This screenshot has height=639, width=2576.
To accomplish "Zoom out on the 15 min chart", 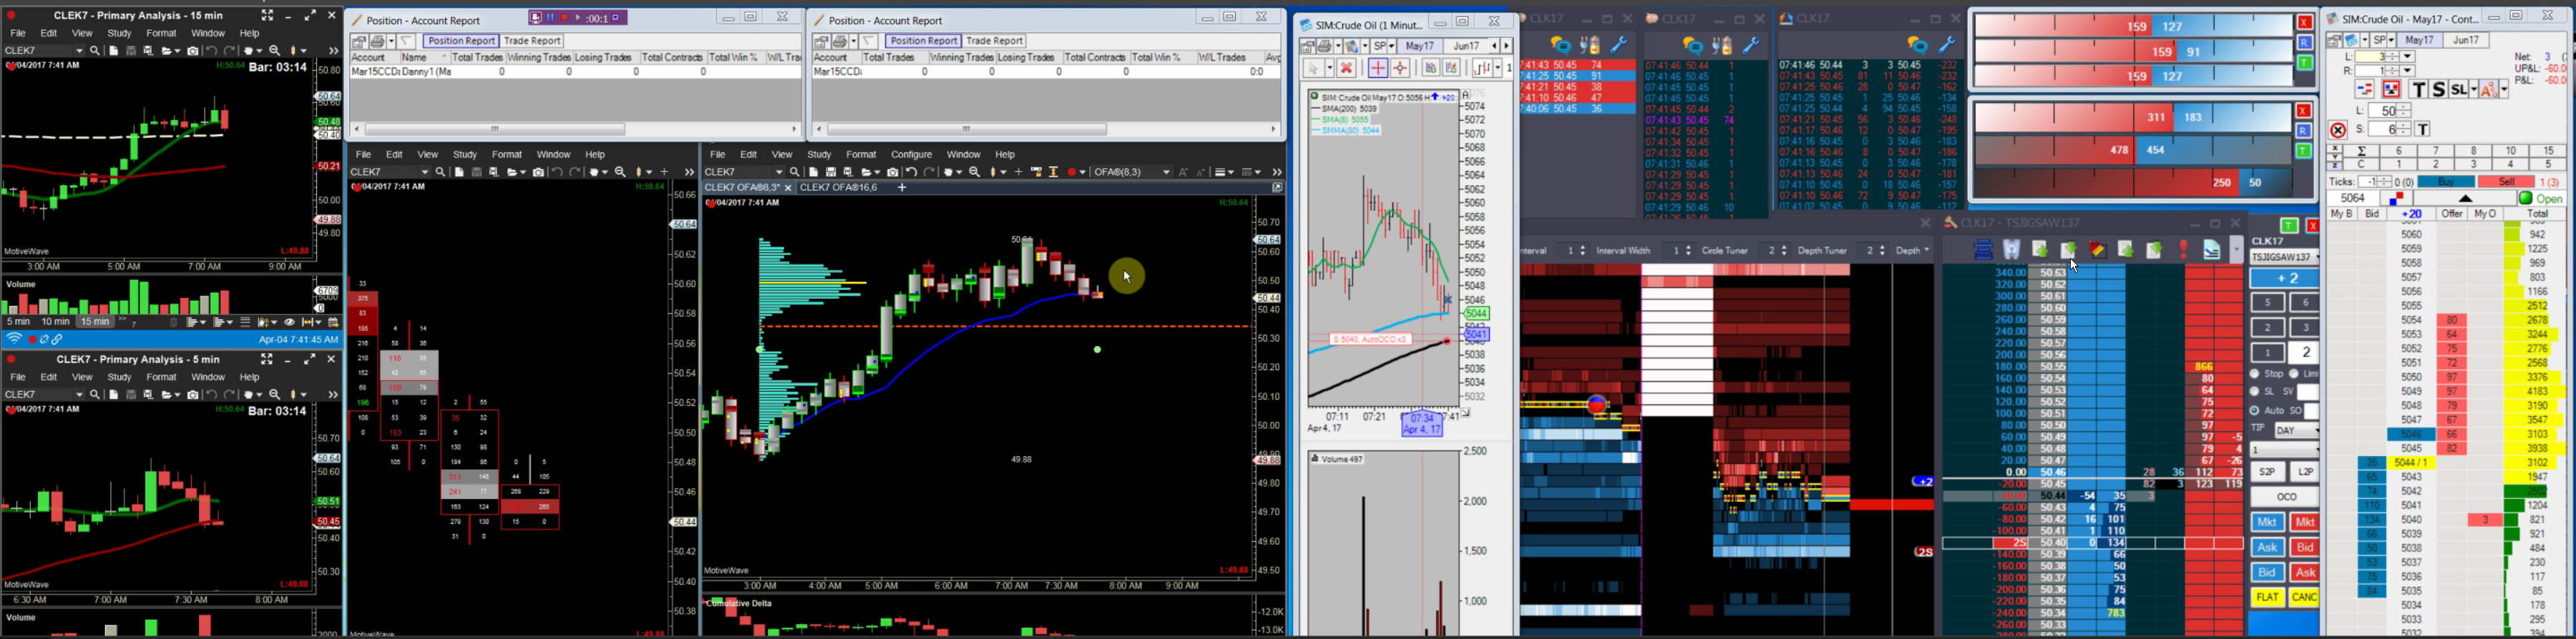I will tap(275, 51).
